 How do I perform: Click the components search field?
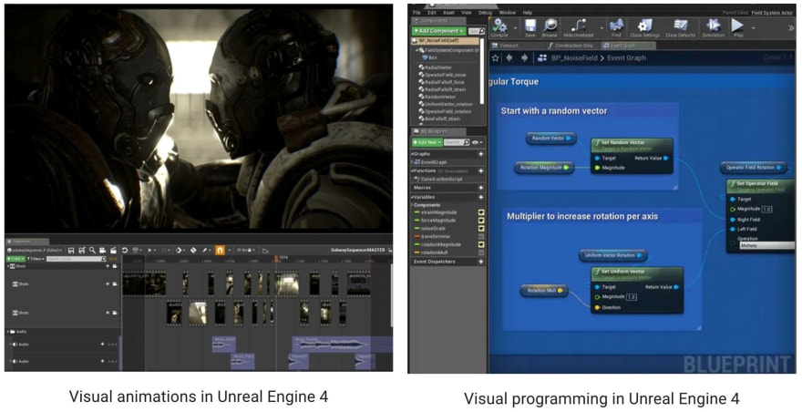tap(476, 31)
